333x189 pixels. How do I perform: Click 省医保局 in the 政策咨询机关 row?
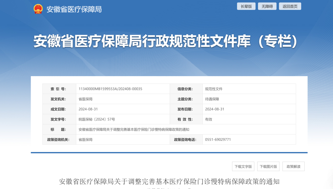click(85, 140)
